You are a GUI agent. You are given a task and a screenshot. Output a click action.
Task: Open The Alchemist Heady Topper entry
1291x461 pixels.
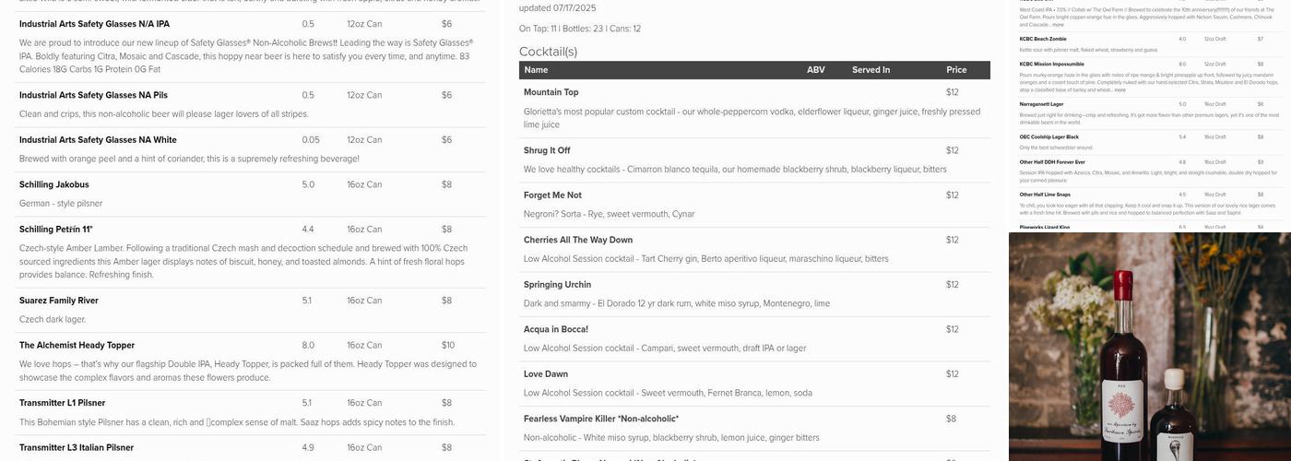[77, 346]
